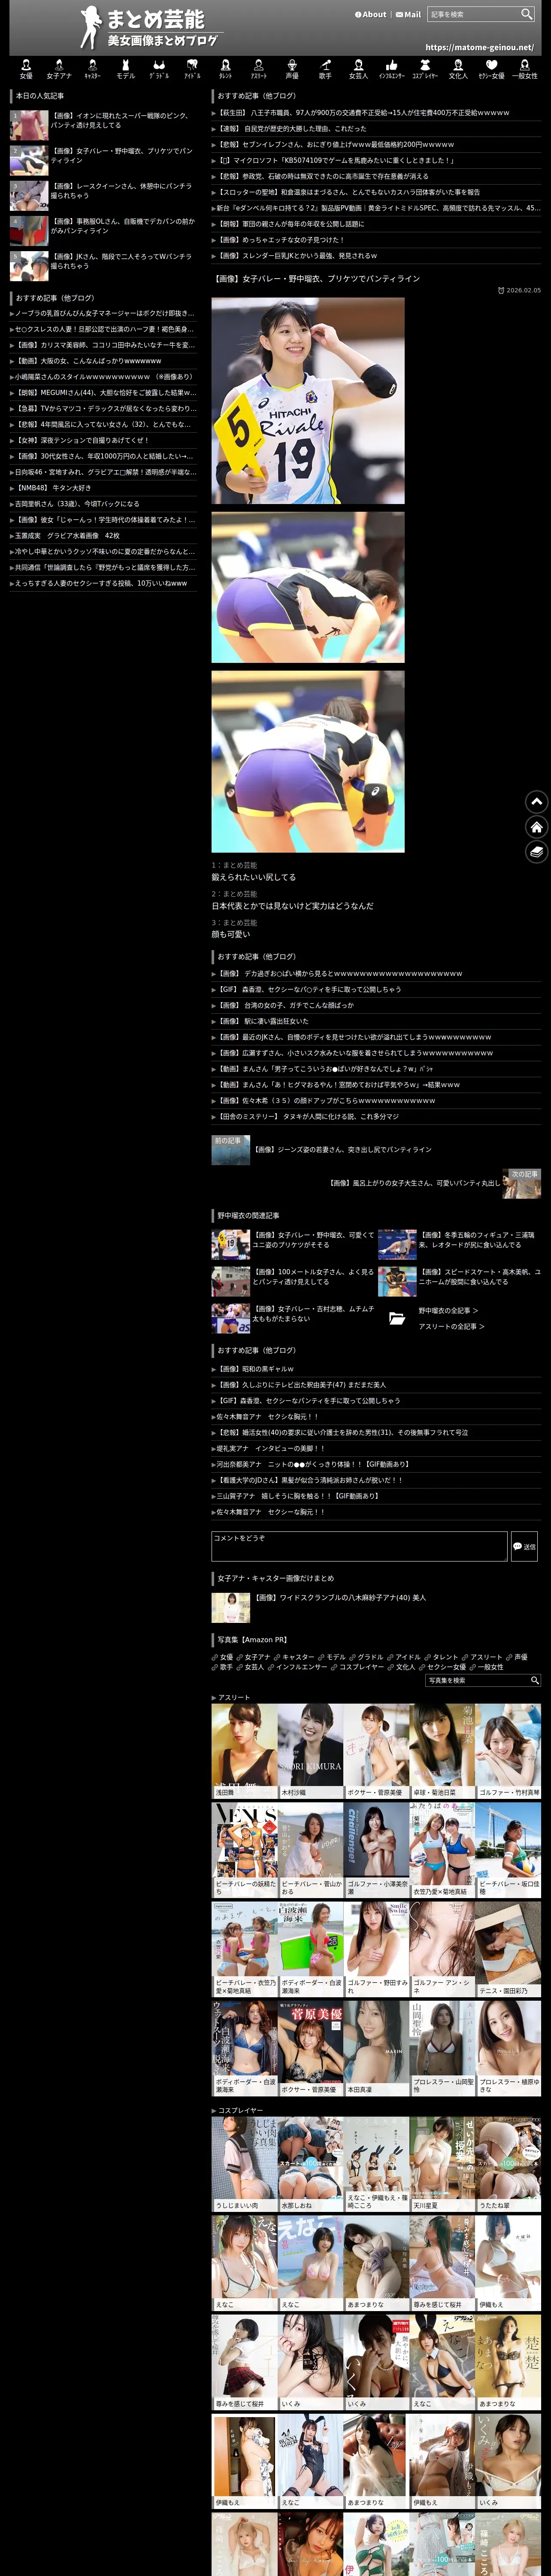Click the floating stacked-pages icon button

(x=537, y=851)
